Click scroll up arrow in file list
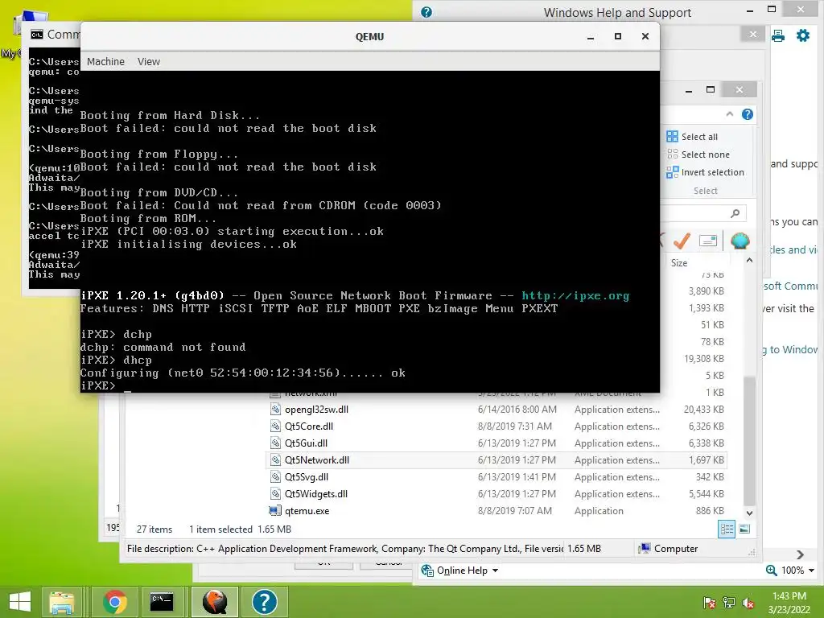 pyautogui.click(x=749, y=260)
